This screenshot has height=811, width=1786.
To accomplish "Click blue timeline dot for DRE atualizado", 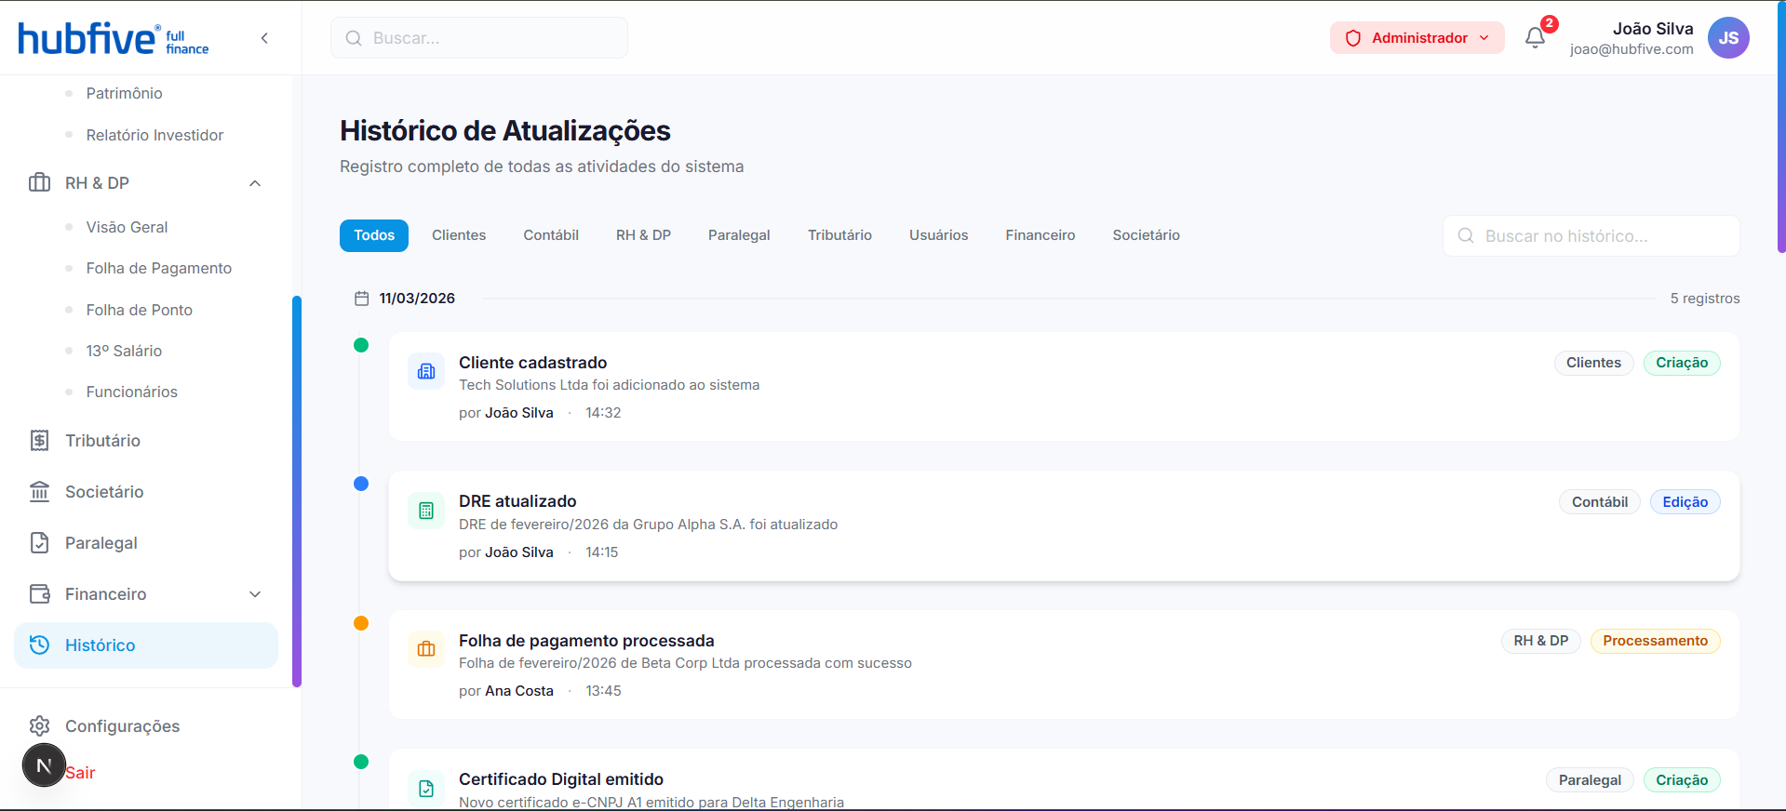I will pyautogui.click(x=361, y=484).
